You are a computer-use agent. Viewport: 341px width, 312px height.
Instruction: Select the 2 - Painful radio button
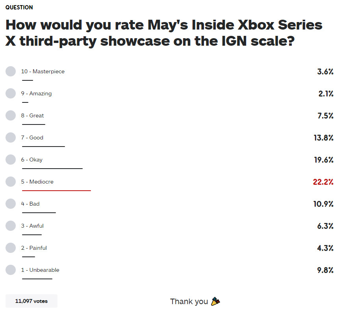click(x=11, y=248)
